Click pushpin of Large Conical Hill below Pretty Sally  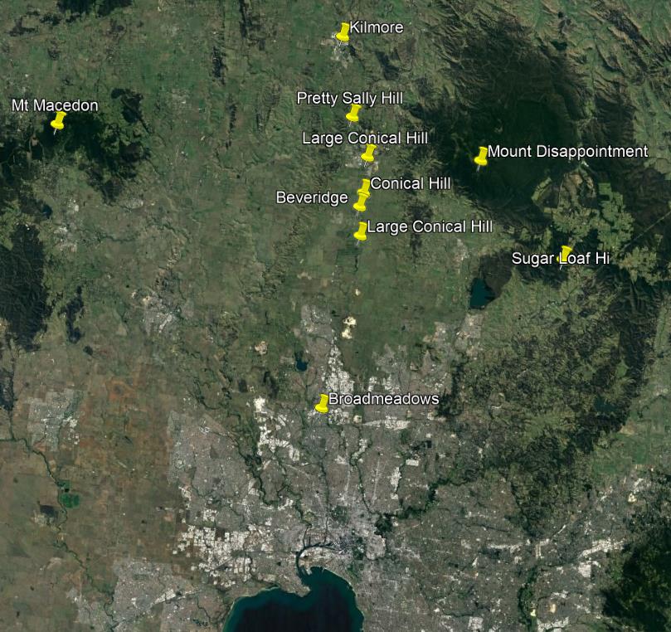[368, 153]
